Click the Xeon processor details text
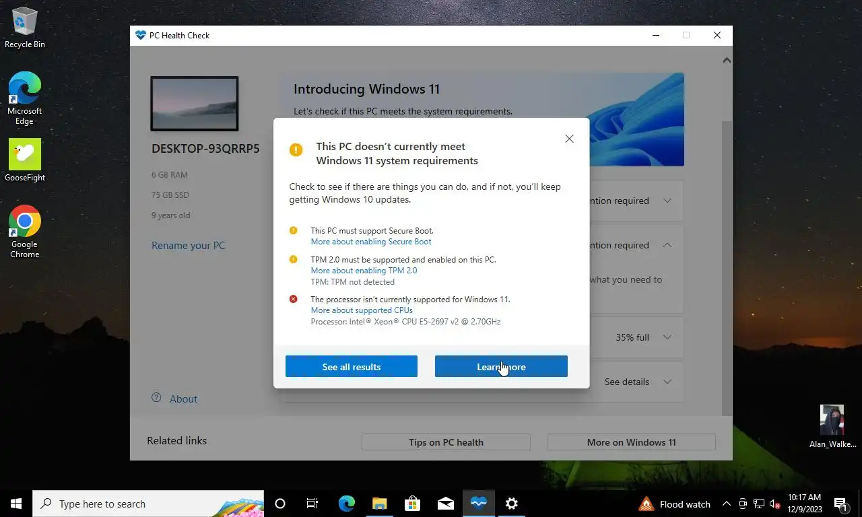This screenshot has height=517, width=862. [x=405, y=322]
